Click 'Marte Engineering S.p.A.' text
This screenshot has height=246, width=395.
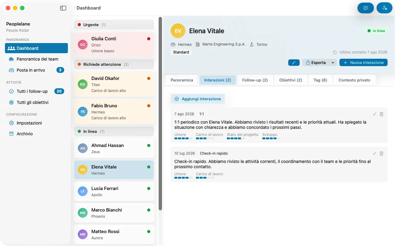click(224, 44)
